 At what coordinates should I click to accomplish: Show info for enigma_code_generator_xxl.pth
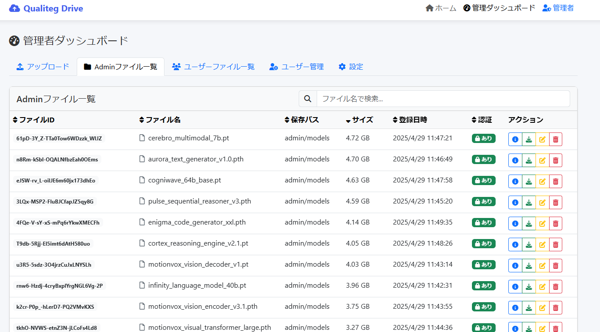(x=515, y=224)
